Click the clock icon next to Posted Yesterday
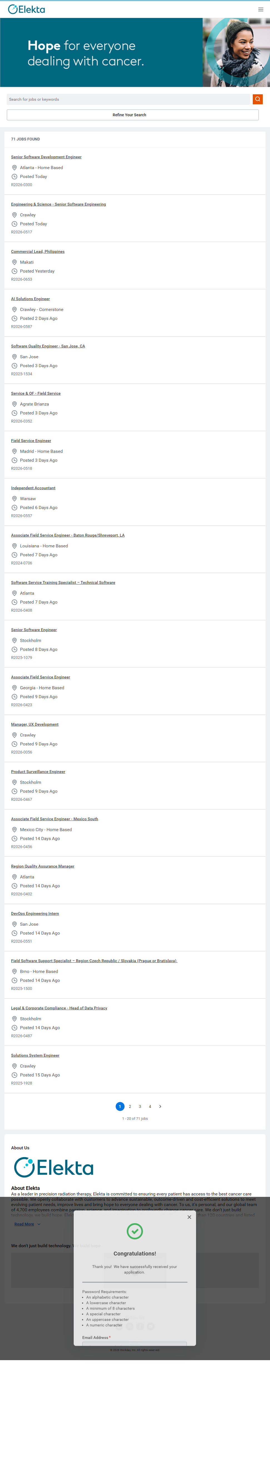Viewport: 270px width, 1465px height. pos(14,271)
